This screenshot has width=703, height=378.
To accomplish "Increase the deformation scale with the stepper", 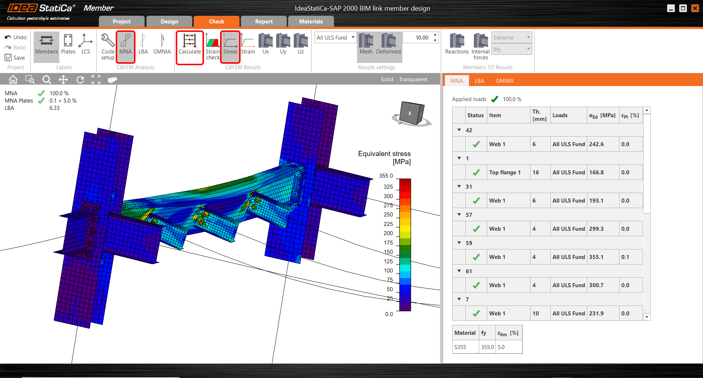I will [x=434, y=35].
